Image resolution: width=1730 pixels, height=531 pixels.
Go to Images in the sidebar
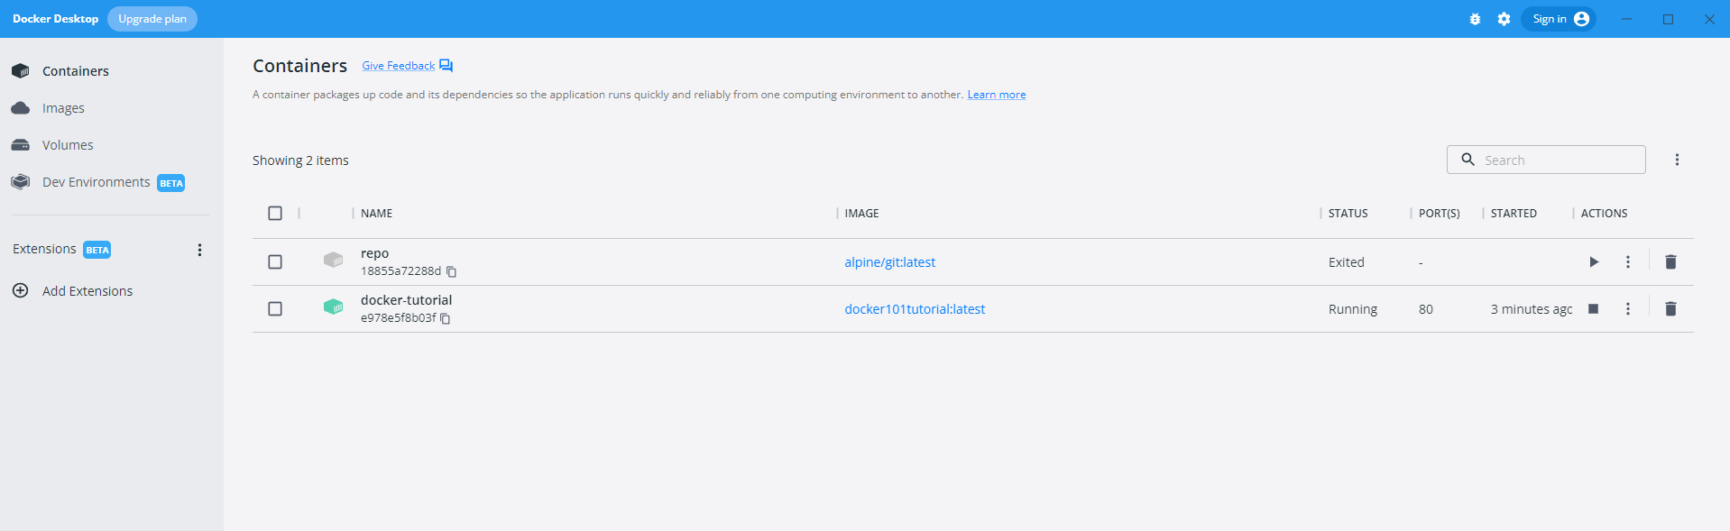point(63,108)
